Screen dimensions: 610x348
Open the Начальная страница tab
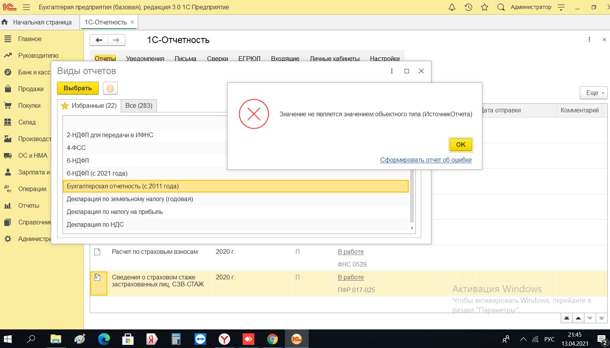tap(42, 22)
